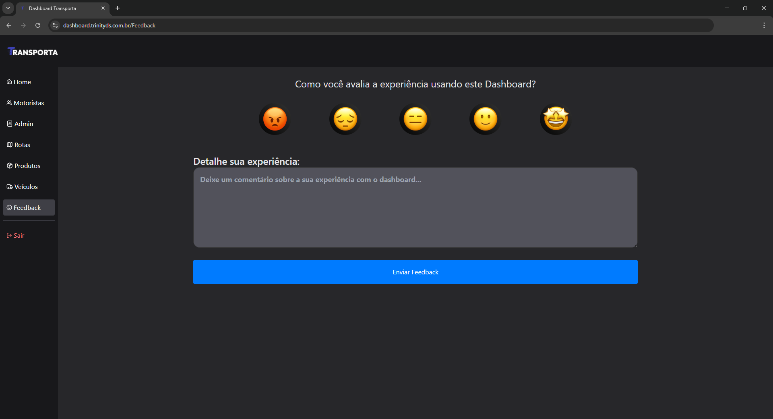773x419 pixels.
Task: Select the star-struck rating emoji
Action: pyautogui.click(x=555, y=119)
